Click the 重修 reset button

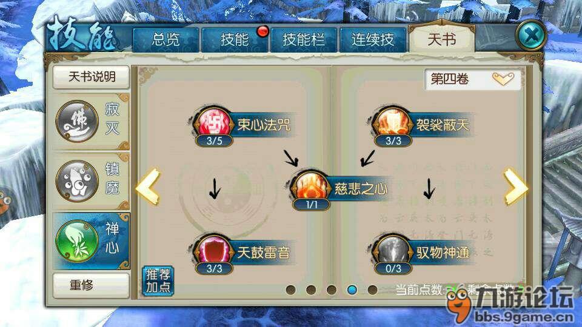click(92, 285)
